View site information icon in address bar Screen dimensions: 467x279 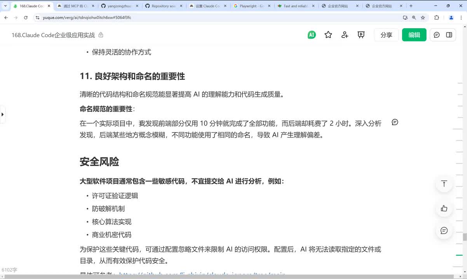(x=37, y=17)
